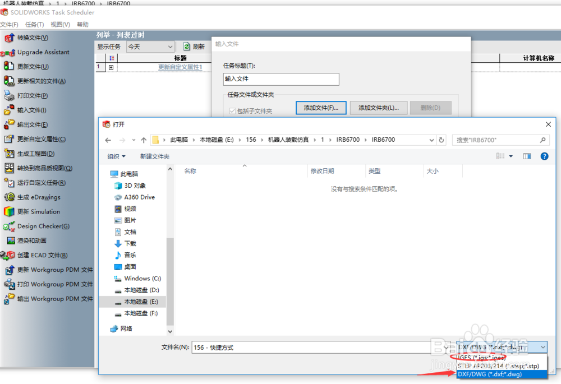Open the 转换文件 task icon
This screenshot has height=384, width=561.
9,38
